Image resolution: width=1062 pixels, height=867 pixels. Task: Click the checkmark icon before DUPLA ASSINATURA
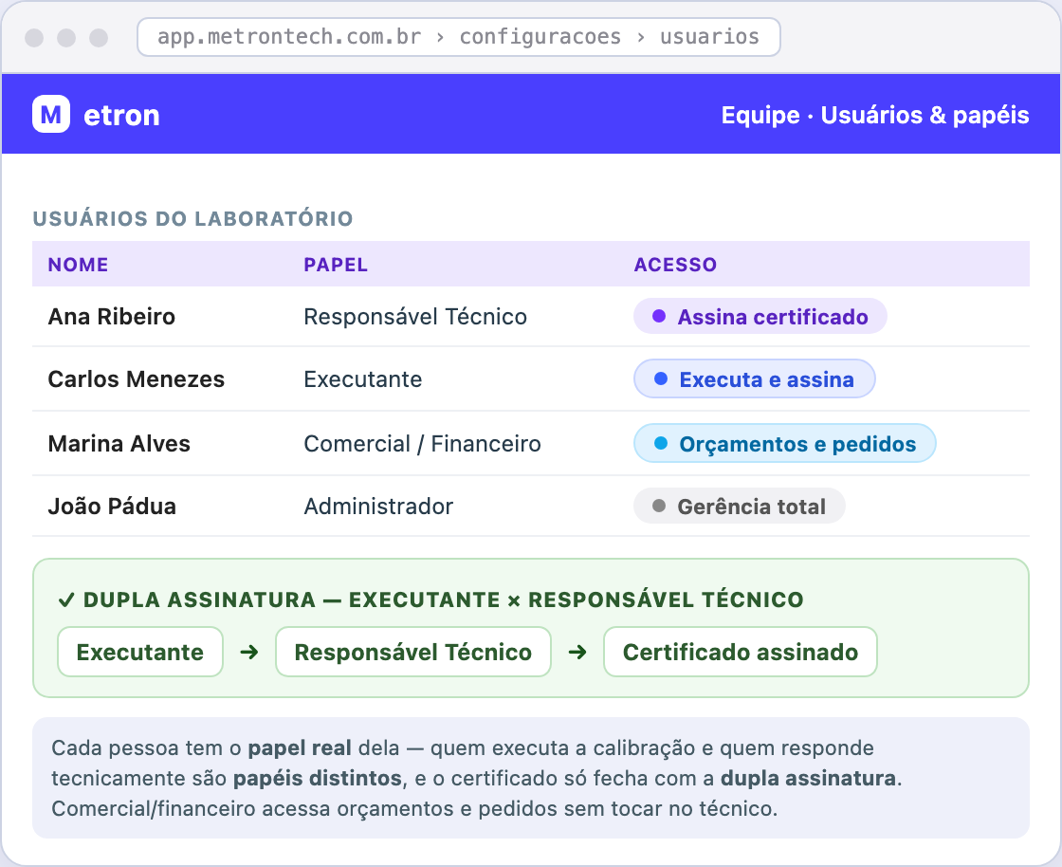pos(65,600)
